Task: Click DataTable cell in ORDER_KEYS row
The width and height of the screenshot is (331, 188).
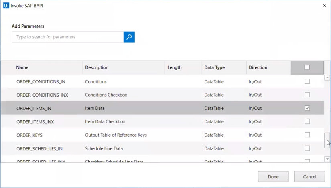Action: [214, 135]
